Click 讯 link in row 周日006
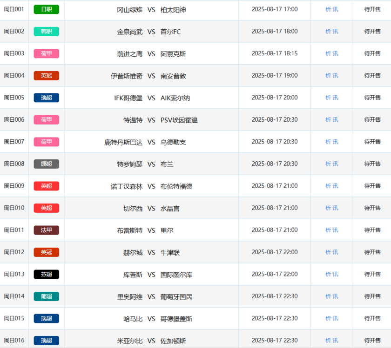 point(336,120)
